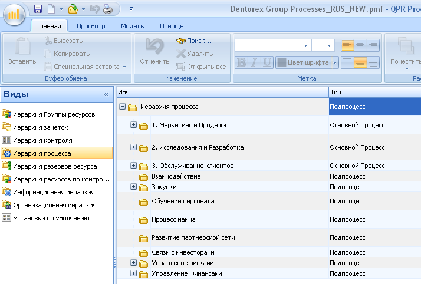This screenshot has height=284, width=421.
Task: Customize the quick access toolbar dropdown
Action: point(131,9)
